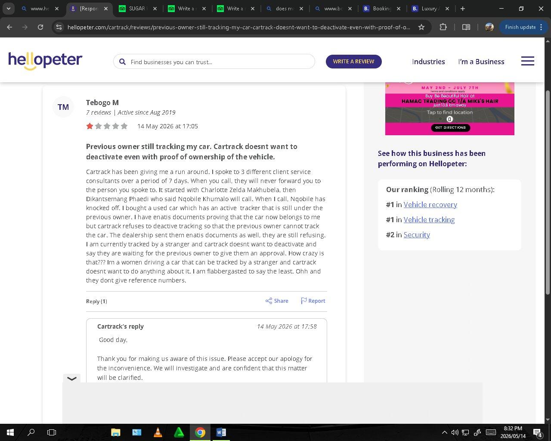Image resolution: width=551 pixels, height=441 pixels.
Task: Open Task View on the taskbar
Action: point(52,432)
